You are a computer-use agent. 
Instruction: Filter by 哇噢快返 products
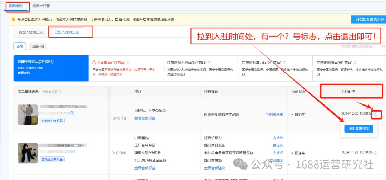pos(38,47)
